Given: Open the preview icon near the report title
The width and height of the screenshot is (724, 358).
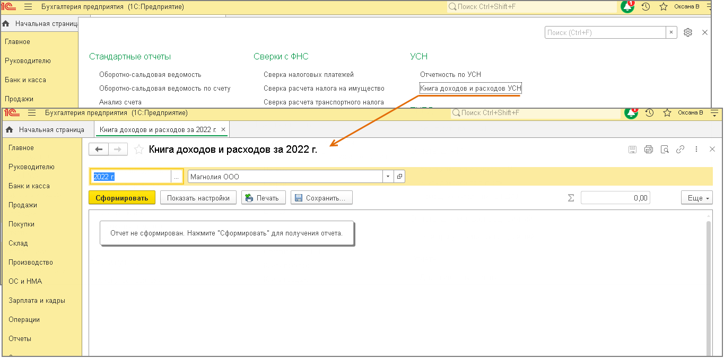Looking at the screenshot, I should point(665,150).
